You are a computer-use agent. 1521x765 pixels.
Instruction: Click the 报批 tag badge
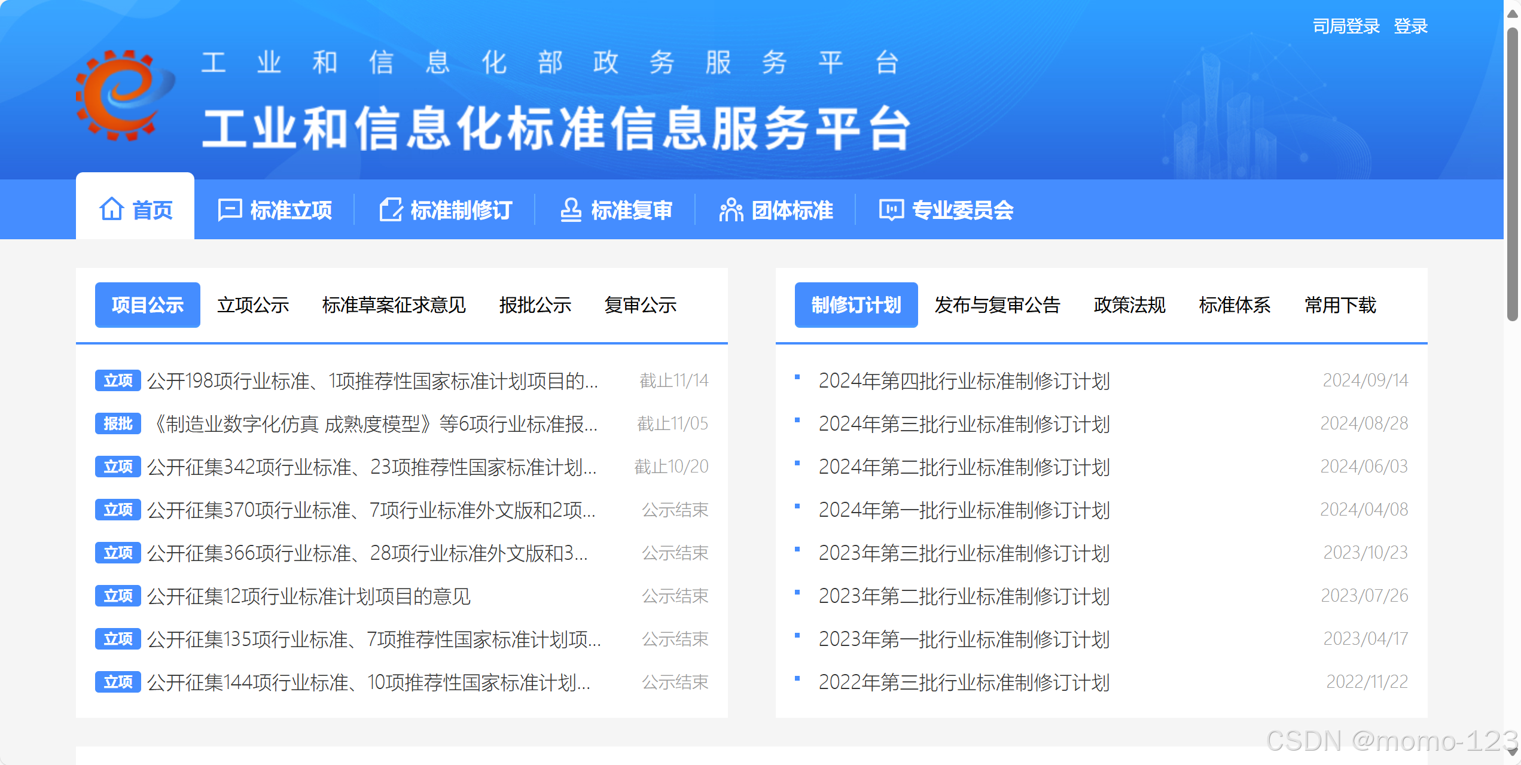[118, 423]
